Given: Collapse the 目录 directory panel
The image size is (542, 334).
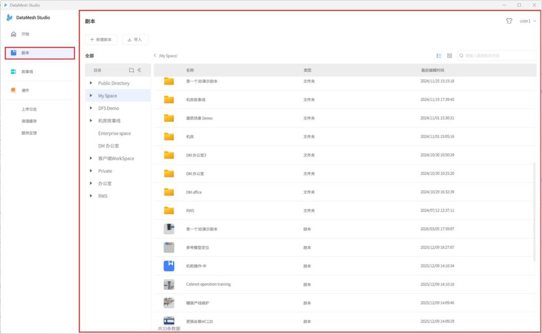Looking at the screenshot, I should [x=140, y=70].
